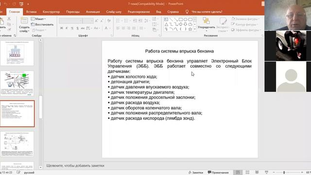Screen dimensions: 311x175
Task: Toggle text shadow (S)
Action: [x=77, y=28]
